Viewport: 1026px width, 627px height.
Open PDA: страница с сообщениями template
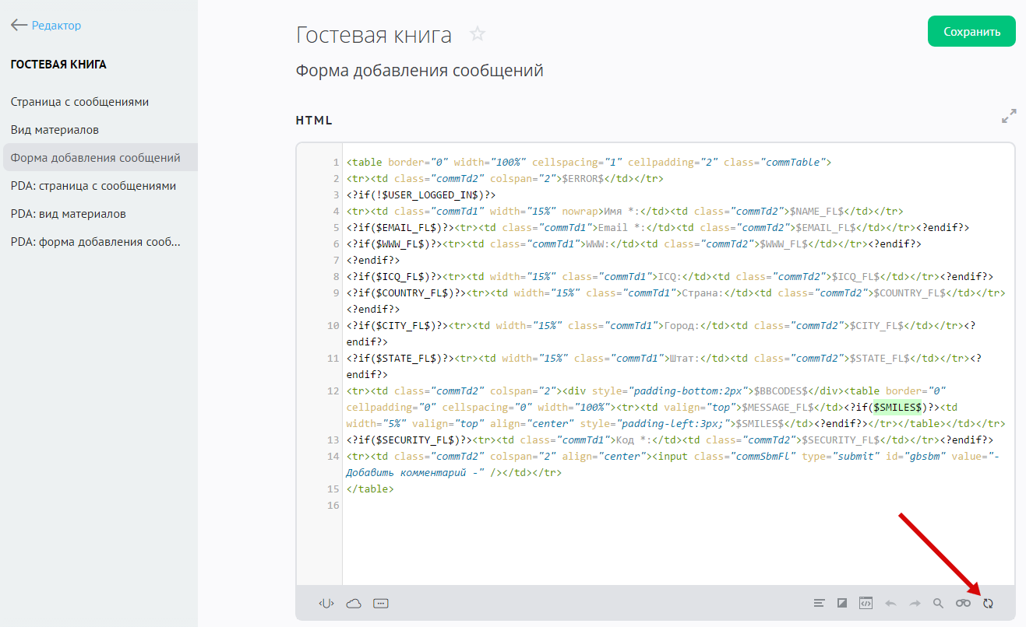(93, 186)
